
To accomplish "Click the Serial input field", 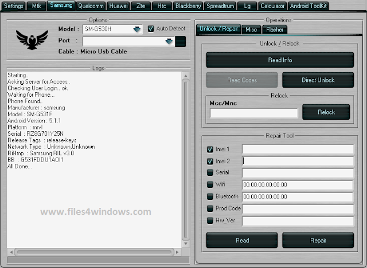I will pyautogui.click(x=298, y=173).
